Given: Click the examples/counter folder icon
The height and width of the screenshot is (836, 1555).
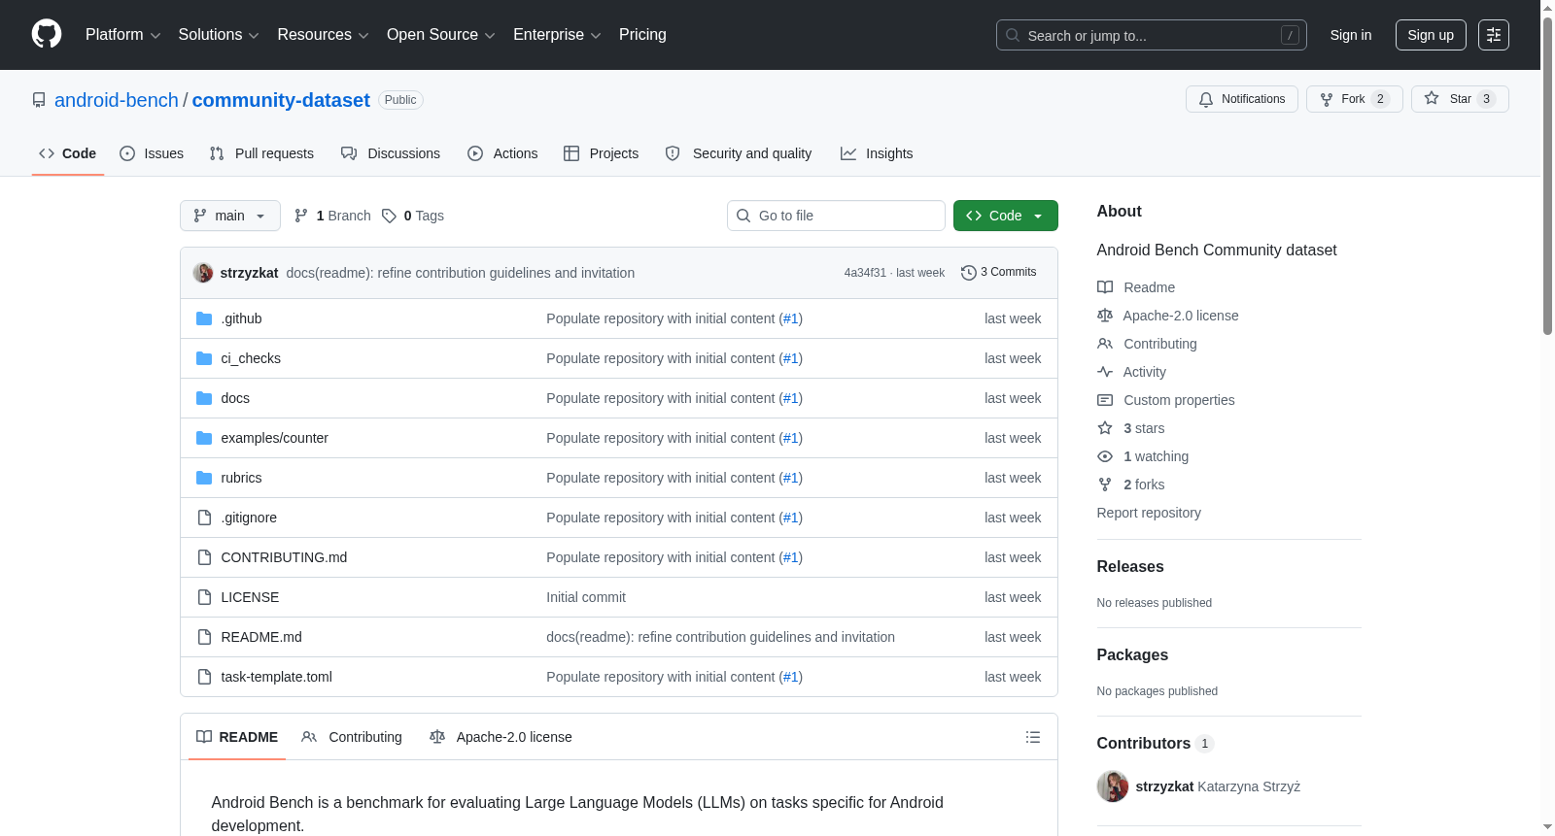Looking at the screenshot, I should click(204, 438).
